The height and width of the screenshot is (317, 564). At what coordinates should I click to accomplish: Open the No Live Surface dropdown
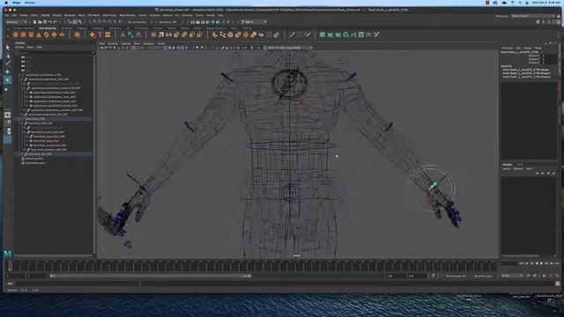137,22
